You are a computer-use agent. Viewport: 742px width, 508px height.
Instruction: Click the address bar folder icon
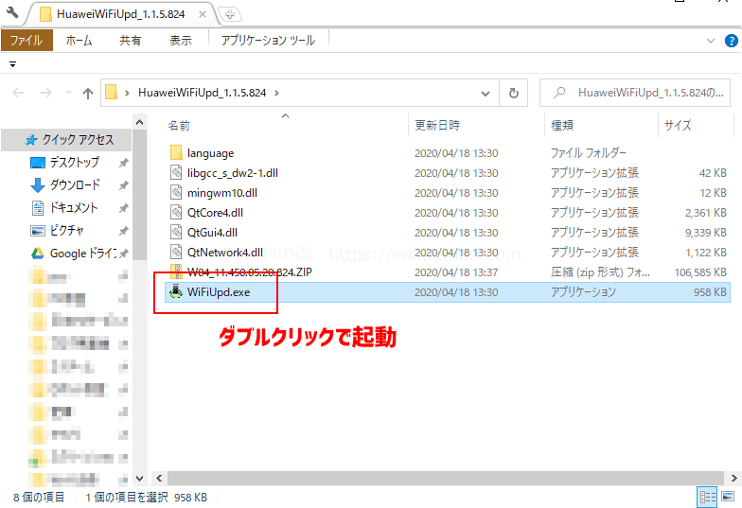click(x=112, y=93)
